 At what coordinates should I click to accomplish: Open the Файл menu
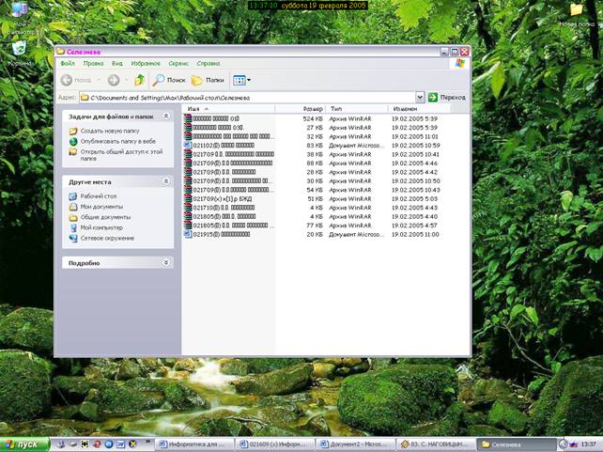(x=68, y=63)
